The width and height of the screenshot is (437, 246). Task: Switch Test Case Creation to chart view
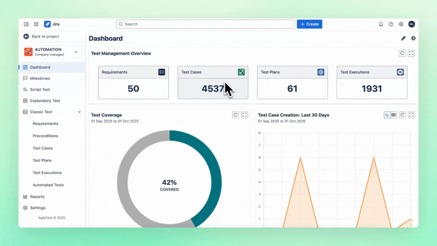click(387, 115)
